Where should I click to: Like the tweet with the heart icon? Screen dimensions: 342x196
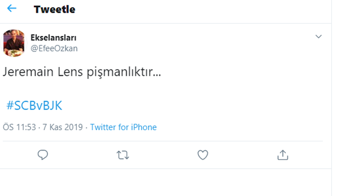(x=203, y=155)
